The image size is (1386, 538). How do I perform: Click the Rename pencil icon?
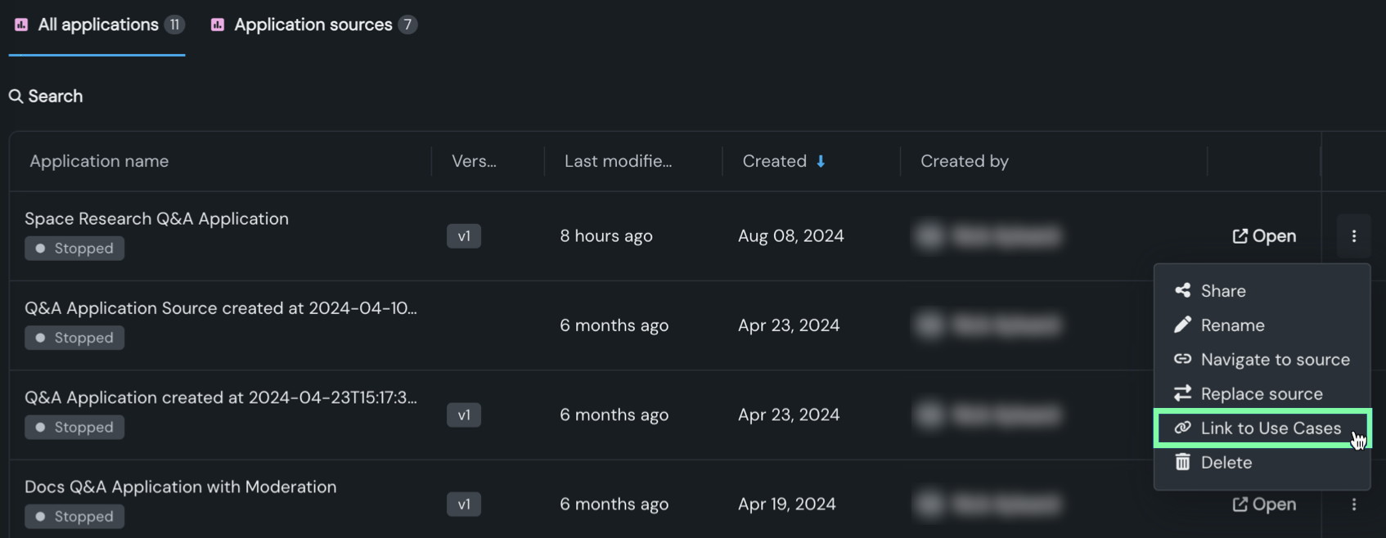tap(1182, 325)
